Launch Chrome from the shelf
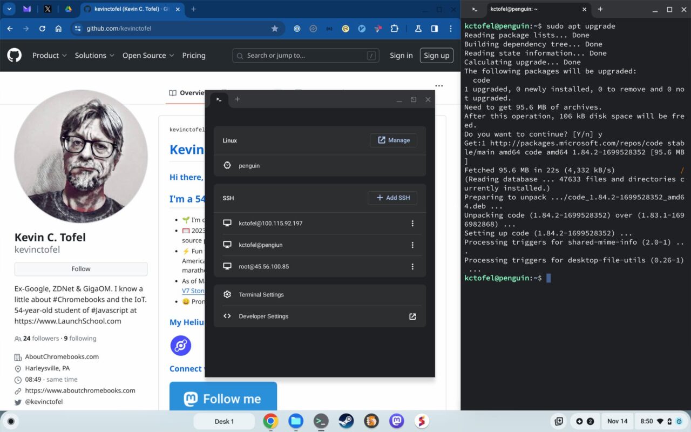Image resolution: width=691 pixels, height=432 pixels. 270,421
